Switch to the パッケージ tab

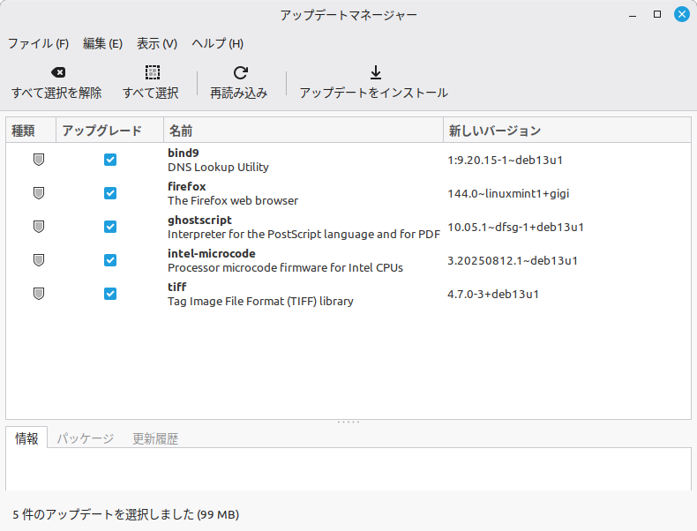pyautogui.click(x=86, y=438)
